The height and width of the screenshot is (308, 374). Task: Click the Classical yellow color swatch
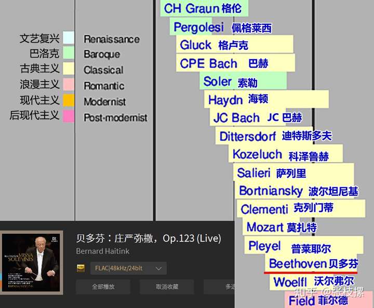69,69
